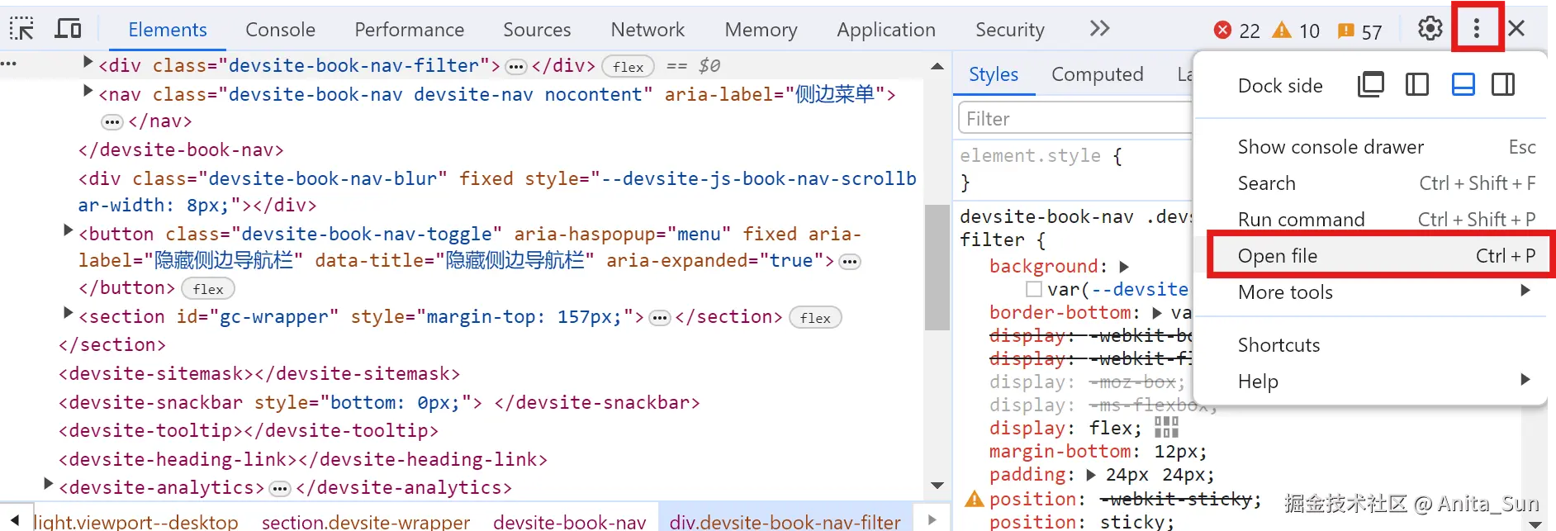Click flex badge on devsite-book-nav-filter div
Viewport: 1556px width, 531px height.
tap(629, 67)
